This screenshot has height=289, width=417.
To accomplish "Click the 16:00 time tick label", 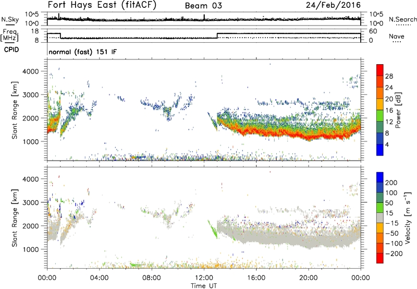I will coord(256,278).
